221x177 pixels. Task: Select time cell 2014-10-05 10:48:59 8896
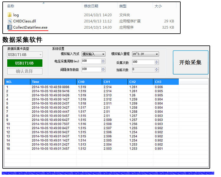tap(51, 87)
